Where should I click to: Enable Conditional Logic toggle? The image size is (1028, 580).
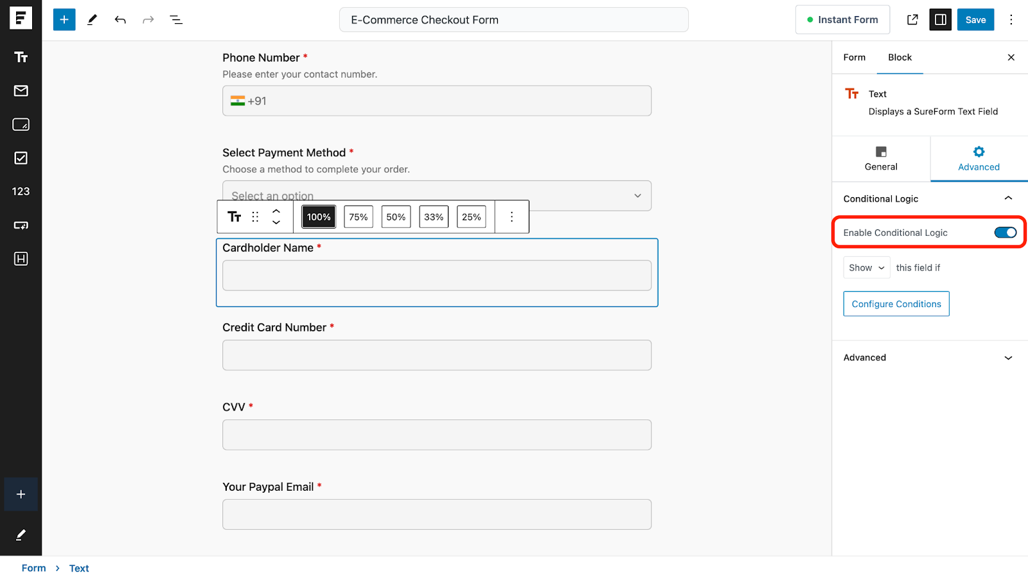point(1004,233)
